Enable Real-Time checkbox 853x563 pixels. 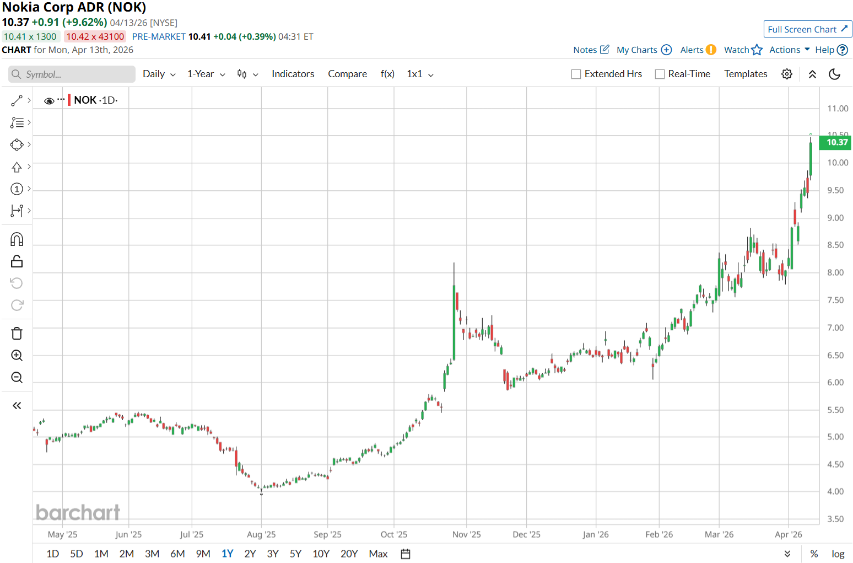point(660,74)
